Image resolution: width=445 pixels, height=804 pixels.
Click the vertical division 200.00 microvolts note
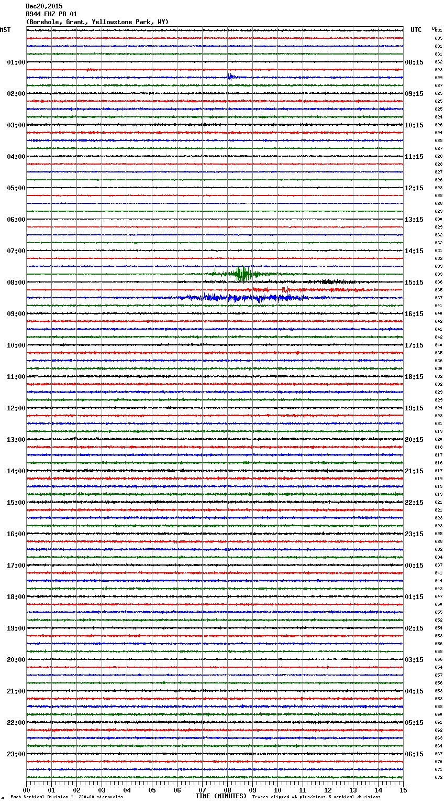click(x=66, y=797)
